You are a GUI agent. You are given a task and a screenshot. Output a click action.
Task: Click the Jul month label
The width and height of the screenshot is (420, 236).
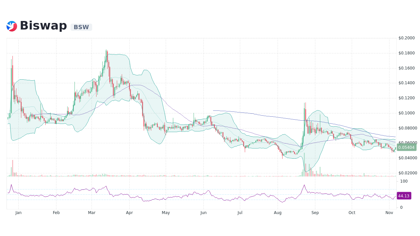pyautogui.click(x=240, y=213)
